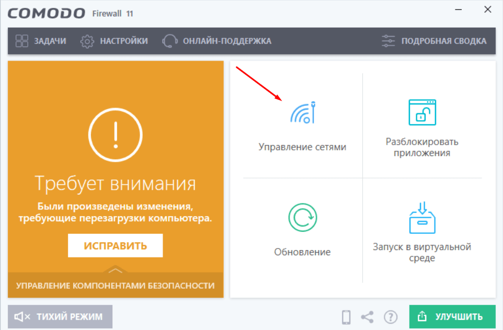Open the Run in virtual environment box icon
503x330 pixels.
tap(422, 217)
